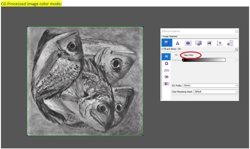Screen dimensions: 250x149
Task: Click the Brightness gradient slider
Action: (203, 60)
